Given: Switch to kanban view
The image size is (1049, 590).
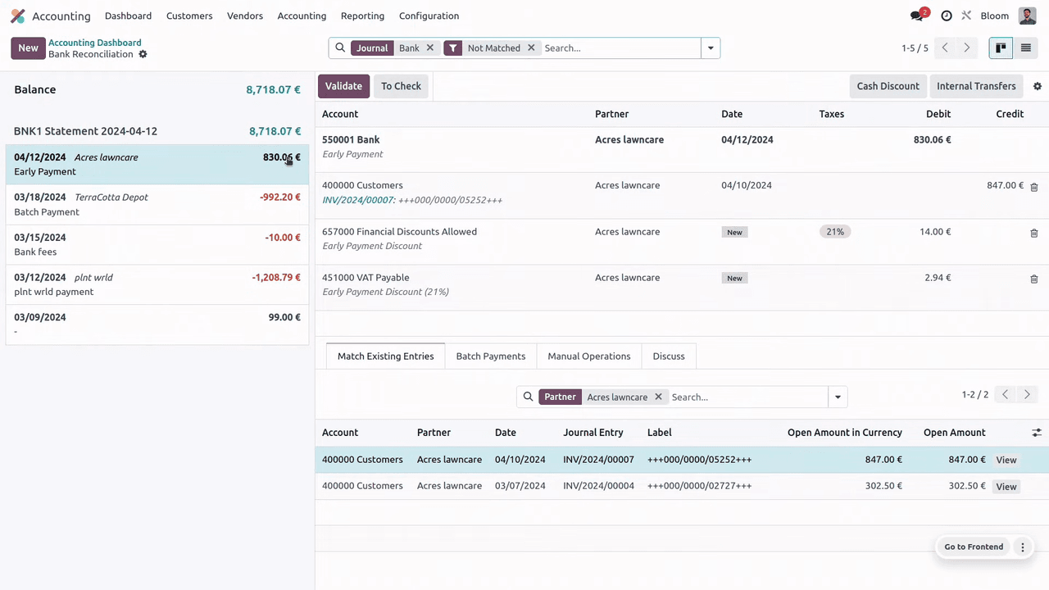Looking at the screenshot, I should (x=1001, y=48).
